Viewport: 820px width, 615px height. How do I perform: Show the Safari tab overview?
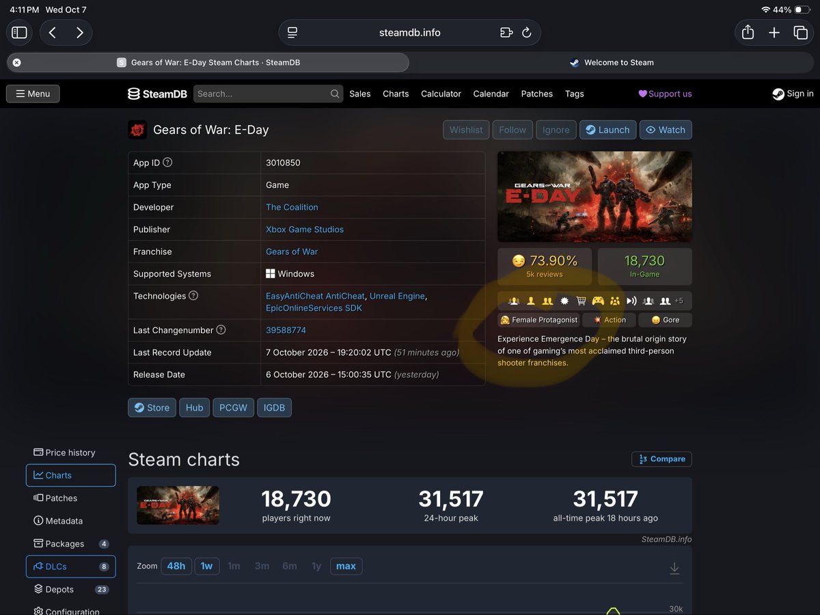click(800, 33)
